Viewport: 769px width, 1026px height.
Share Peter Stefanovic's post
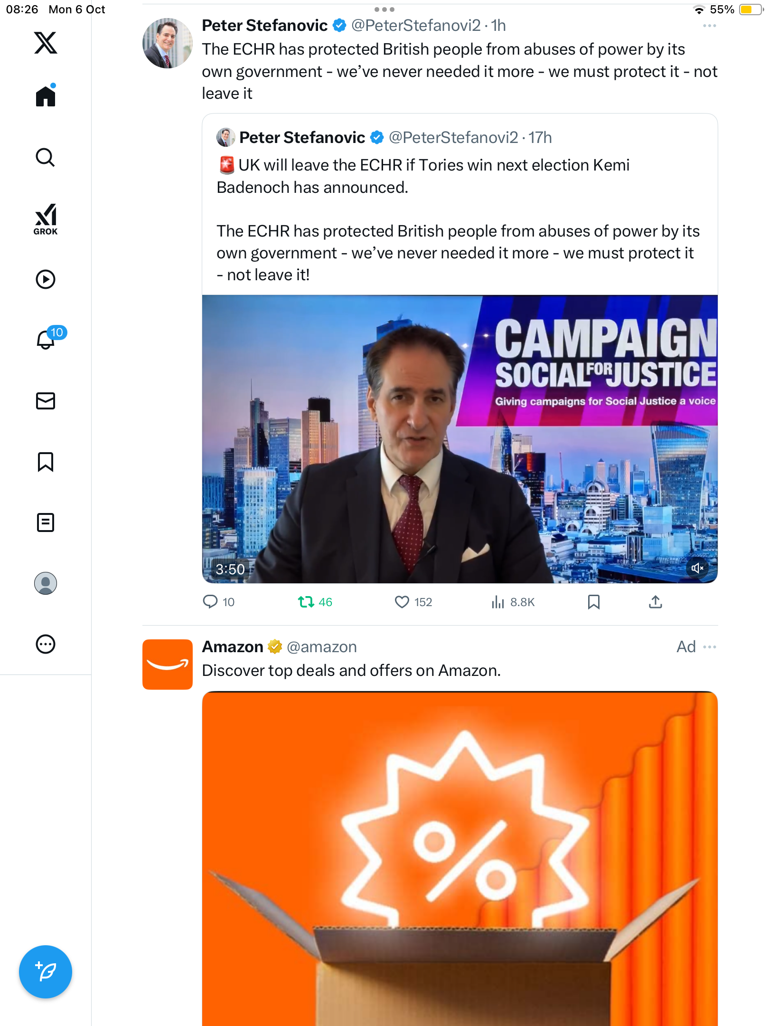pos(655,602)
